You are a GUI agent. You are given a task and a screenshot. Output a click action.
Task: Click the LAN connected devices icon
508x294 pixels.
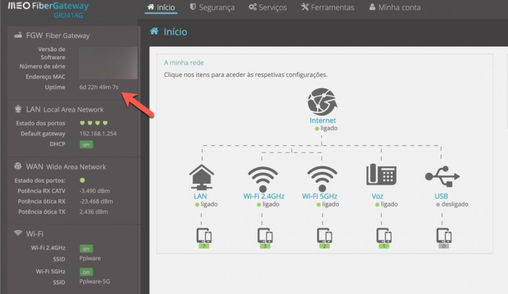pyautogui.click(x=203, y=237)
